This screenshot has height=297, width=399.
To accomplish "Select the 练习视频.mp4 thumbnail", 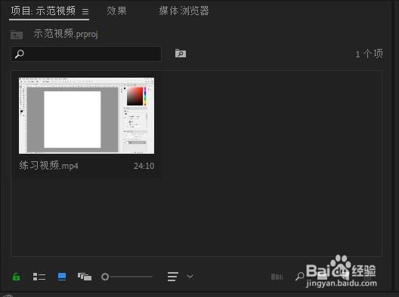I will coord(86,115).
